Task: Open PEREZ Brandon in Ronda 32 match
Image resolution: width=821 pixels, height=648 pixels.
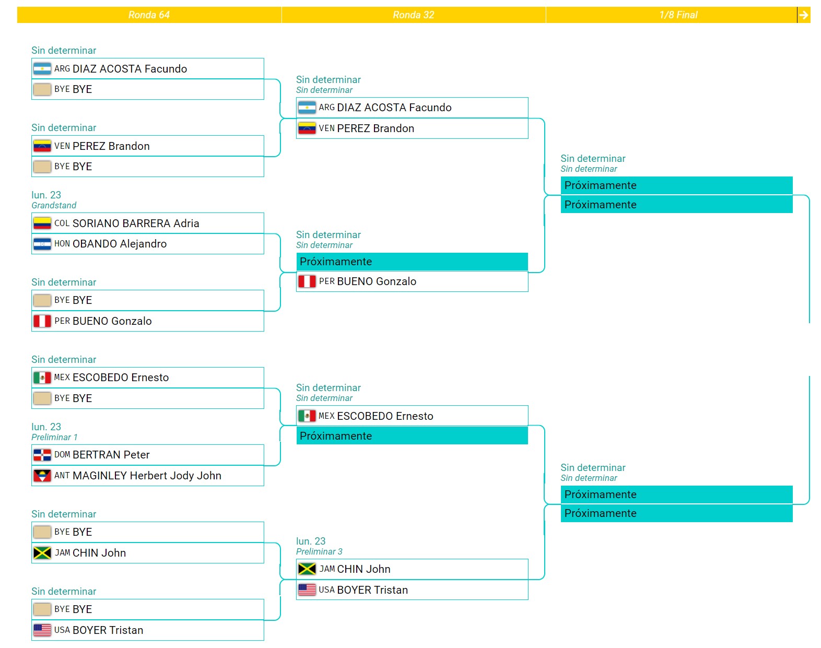Action: [x=376, y=128]
